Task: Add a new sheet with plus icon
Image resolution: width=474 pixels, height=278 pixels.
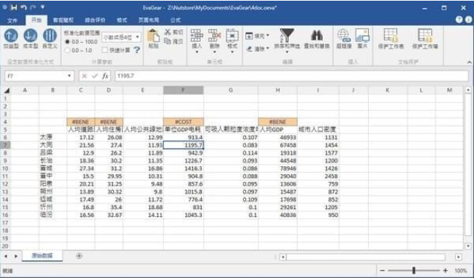Action: tap(79, 256)
